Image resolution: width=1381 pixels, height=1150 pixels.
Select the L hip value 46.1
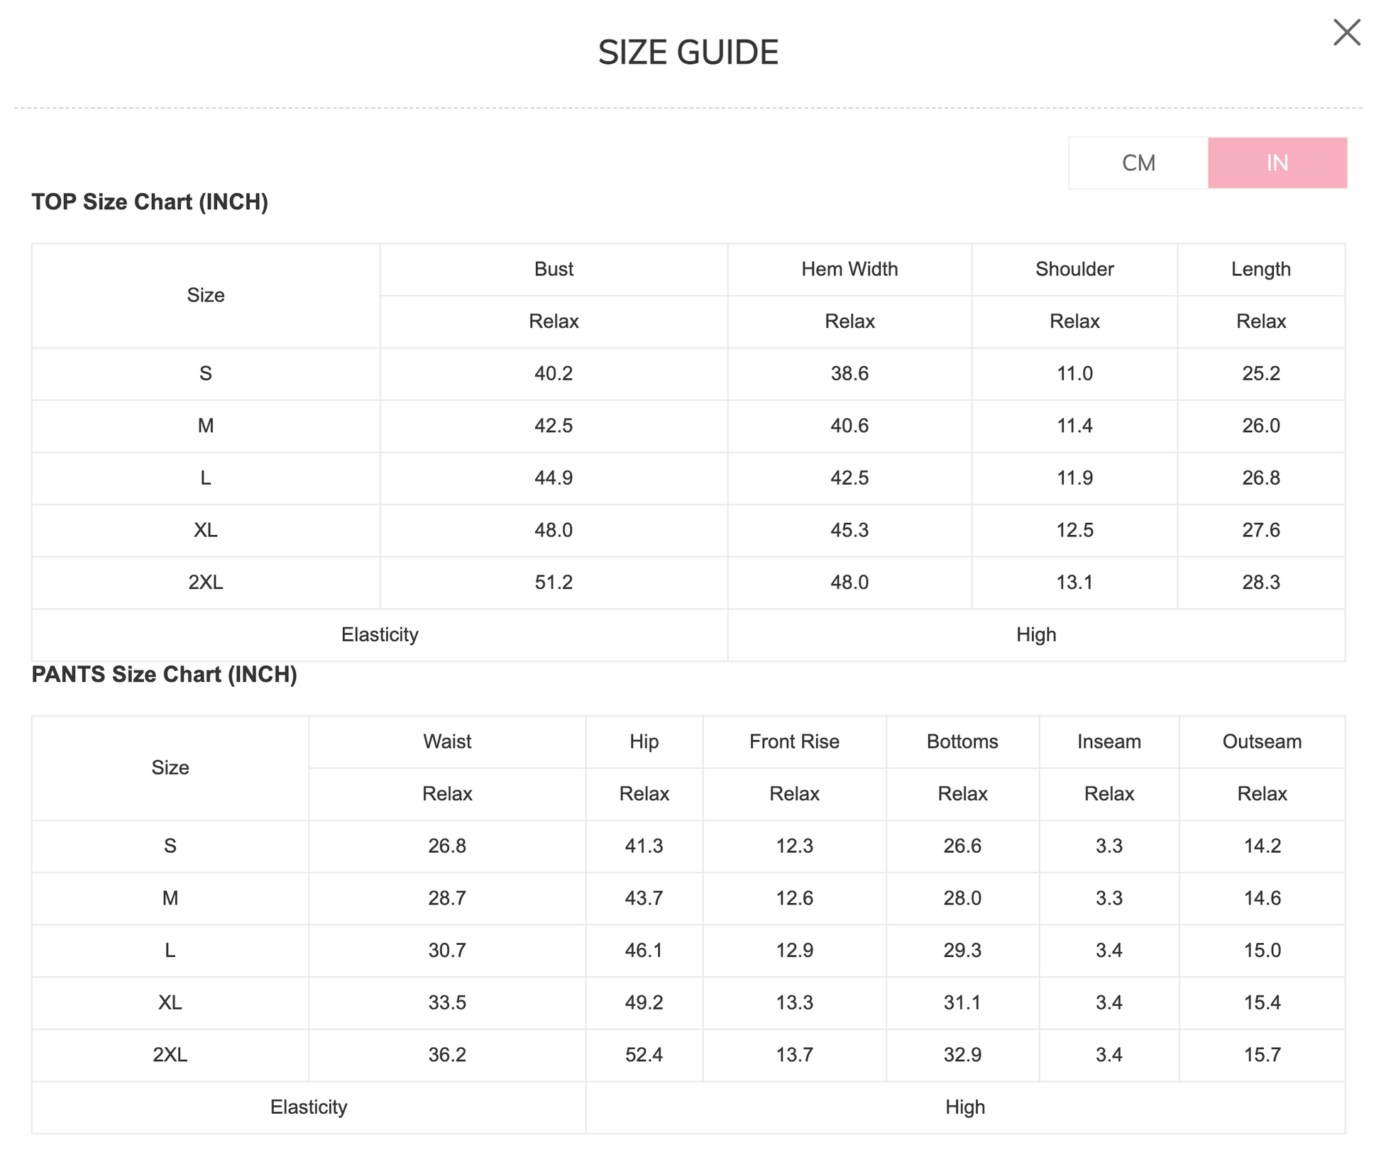[644, 951]
